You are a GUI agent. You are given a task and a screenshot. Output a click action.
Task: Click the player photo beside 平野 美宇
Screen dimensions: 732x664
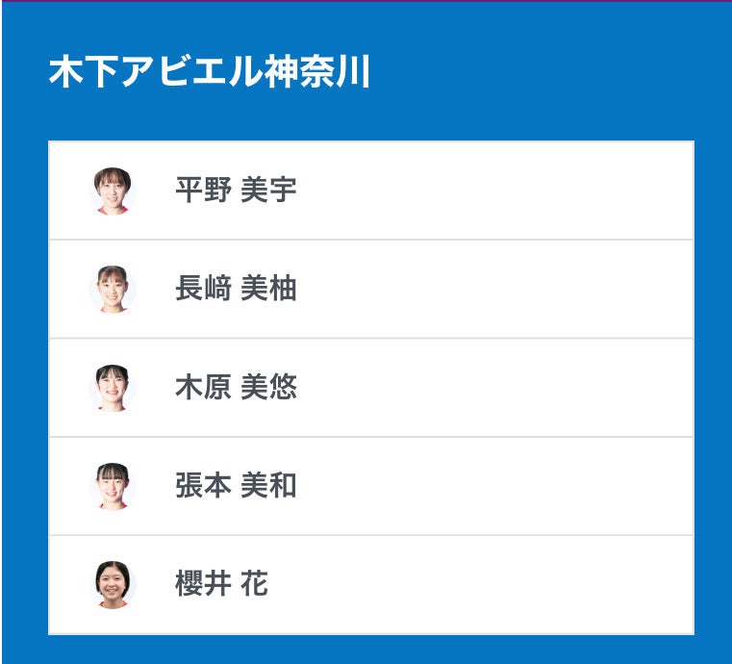[113, 191]
